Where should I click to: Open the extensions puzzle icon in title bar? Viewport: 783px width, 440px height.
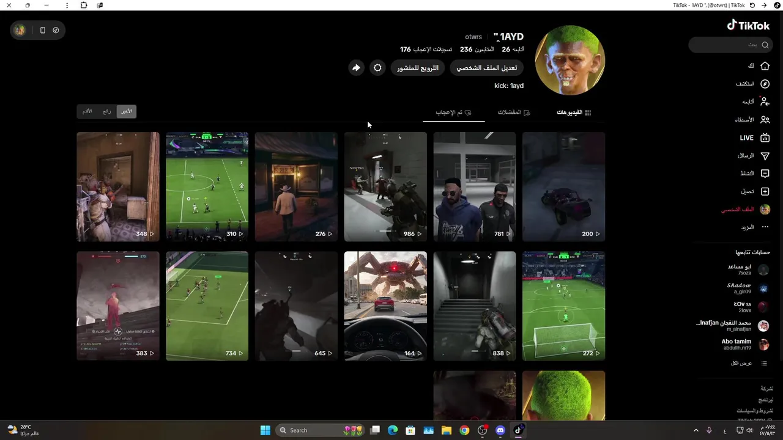[x=84, y=5]
